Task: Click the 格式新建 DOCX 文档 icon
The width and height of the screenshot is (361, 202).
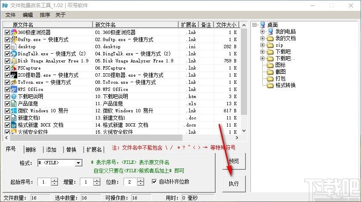Action: [14, 125]
